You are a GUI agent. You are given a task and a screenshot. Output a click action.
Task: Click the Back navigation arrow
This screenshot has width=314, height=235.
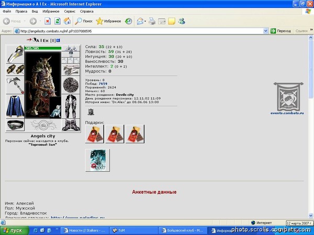(x=7, y=21)
